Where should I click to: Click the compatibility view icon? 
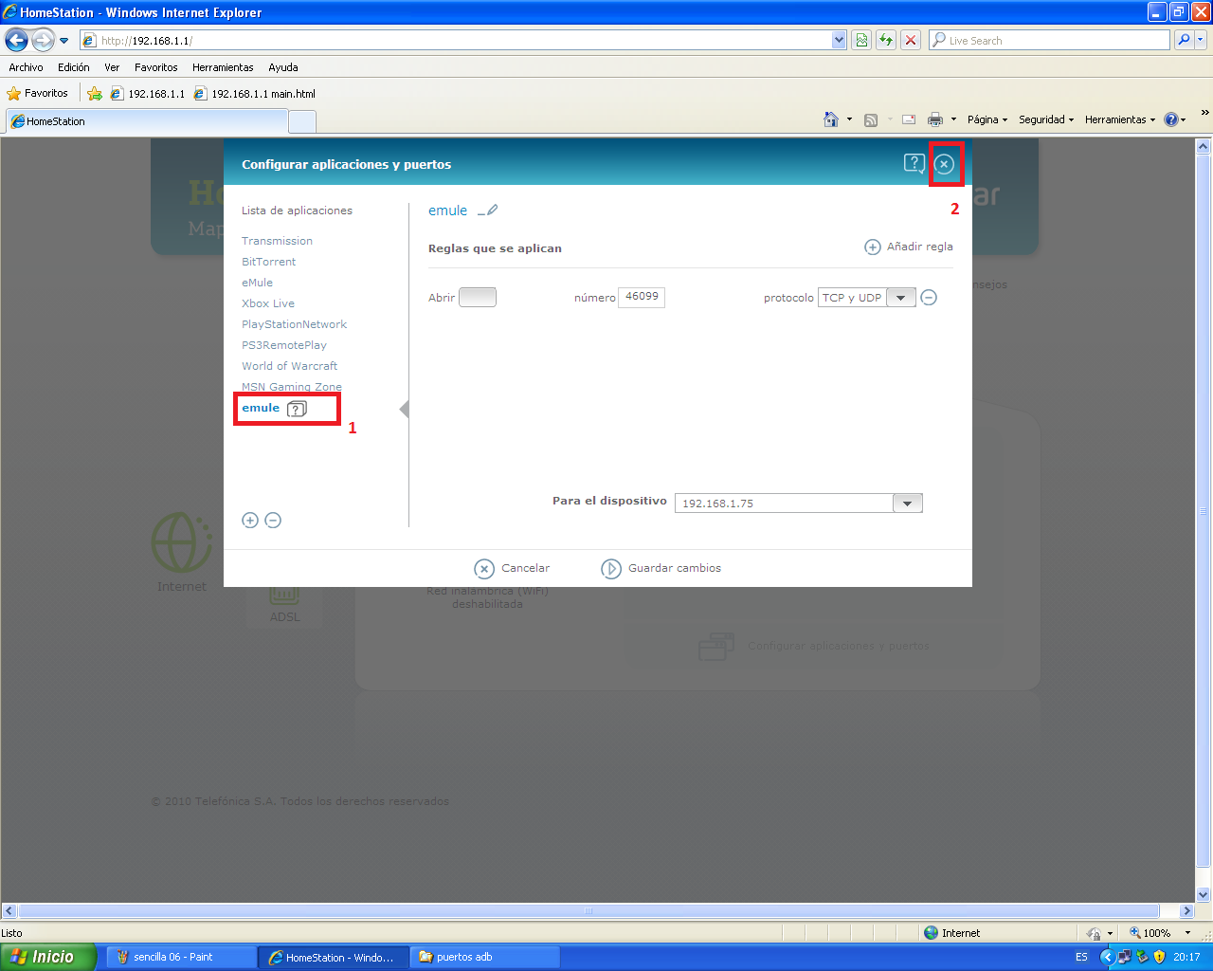pyautogui.click(x=861, y=40)
